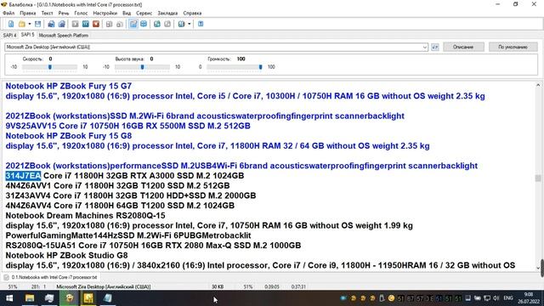Viewport: 544px width, 306px height.
Task: Click the Скорость speed slider
Action: point(49,67)
